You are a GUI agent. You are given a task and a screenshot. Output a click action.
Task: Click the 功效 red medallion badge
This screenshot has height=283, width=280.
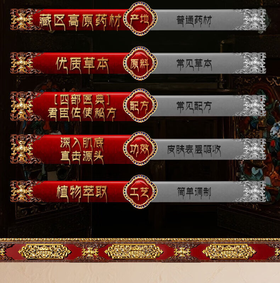(x=140, y=149)
